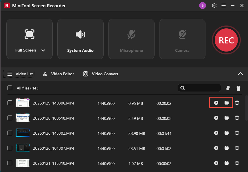Select the checkbox for 20260126_145302.MP4
The image size is (248, 172).
[10, 133]
